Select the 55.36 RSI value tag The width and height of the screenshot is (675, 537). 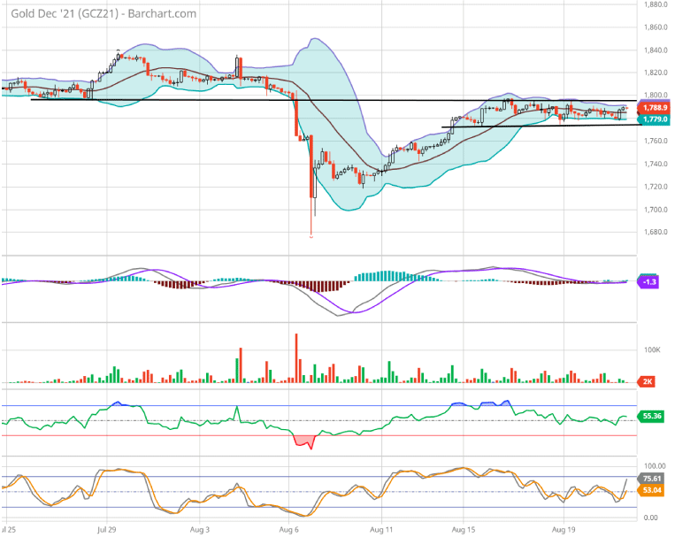click(653, 415)
